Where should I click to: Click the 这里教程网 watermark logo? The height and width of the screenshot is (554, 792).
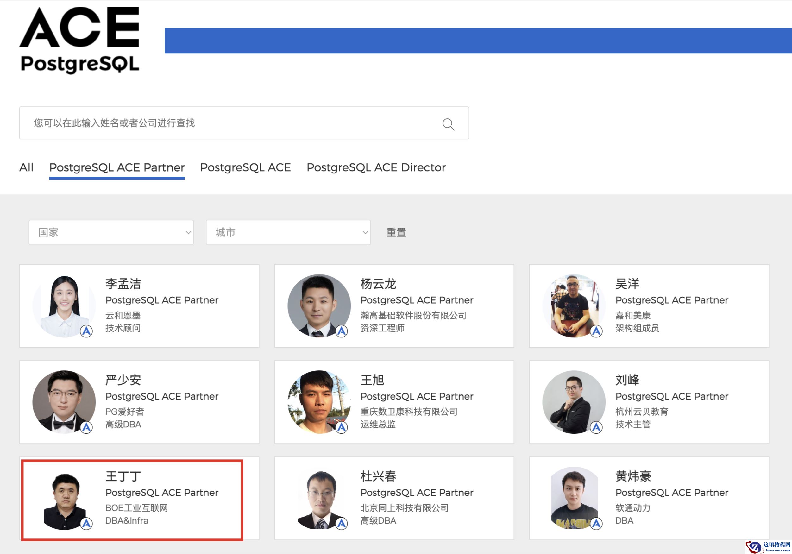point(769,546)
